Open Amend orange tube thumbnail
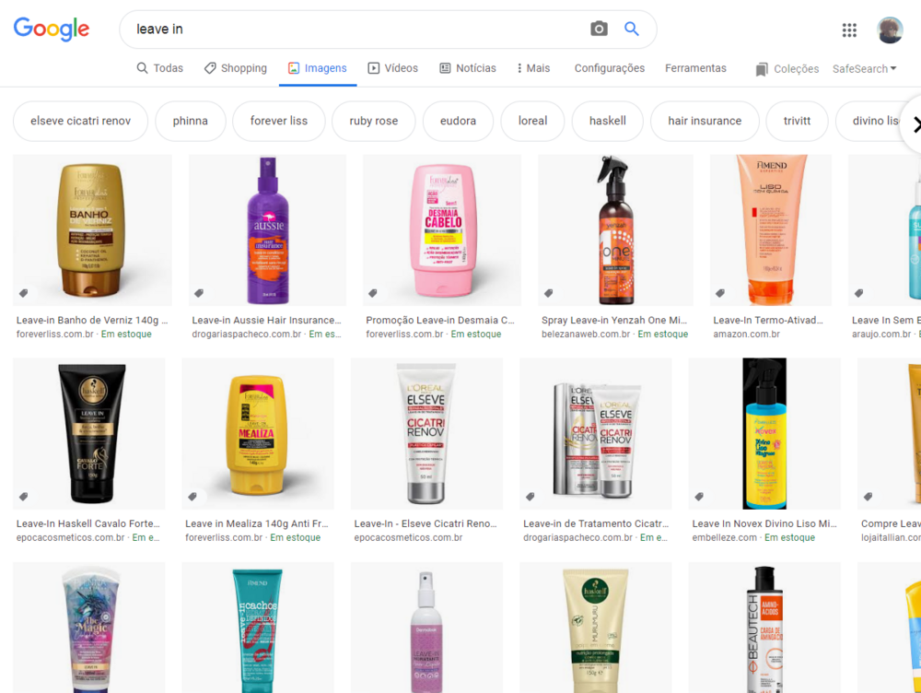Viewport: 921px width, 693px height. [771, 229]
